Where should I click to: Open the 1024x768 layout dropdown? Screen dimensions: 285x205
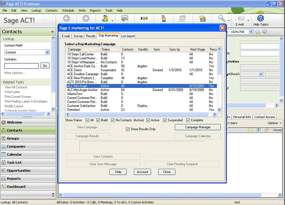[251, 32]
